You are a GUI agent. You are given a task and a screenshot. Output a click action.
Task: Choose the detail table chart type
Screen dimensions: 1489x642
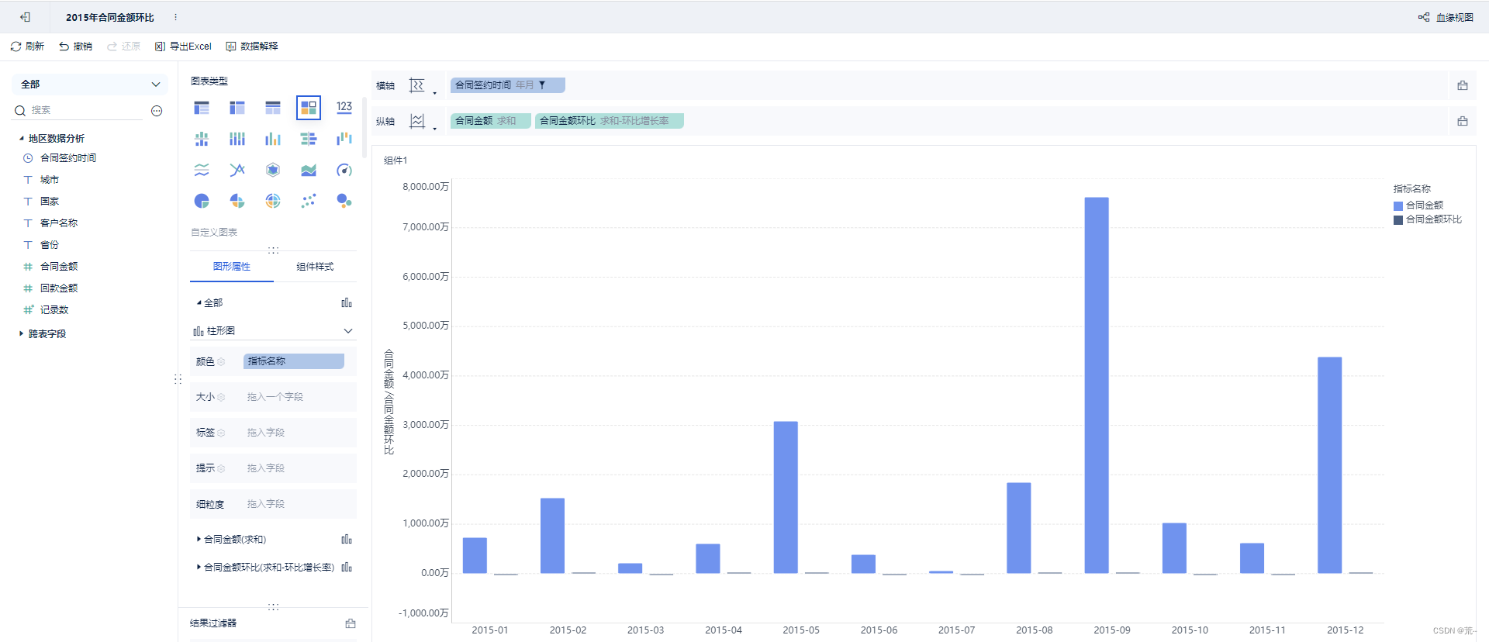[273, 108]
